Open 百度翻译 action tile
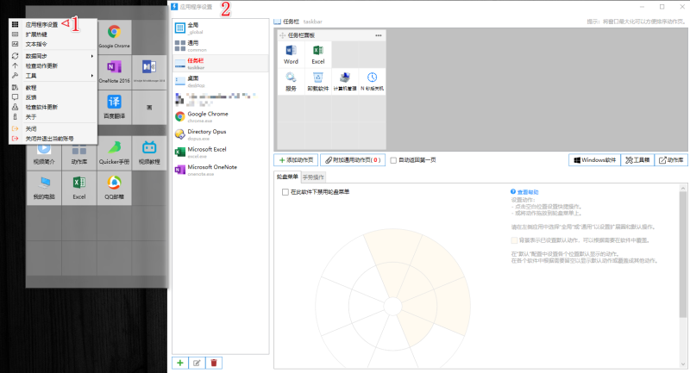 115,107
